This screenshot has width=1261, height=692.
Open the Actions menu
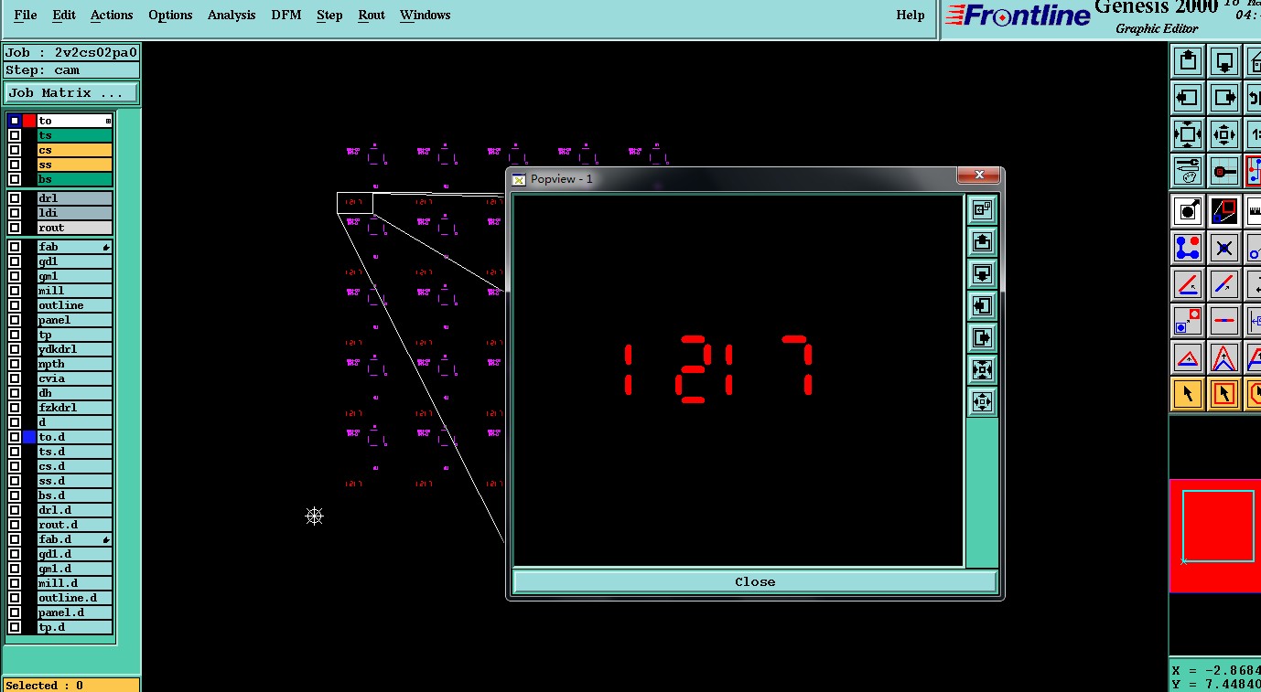[x=112, y=15]
